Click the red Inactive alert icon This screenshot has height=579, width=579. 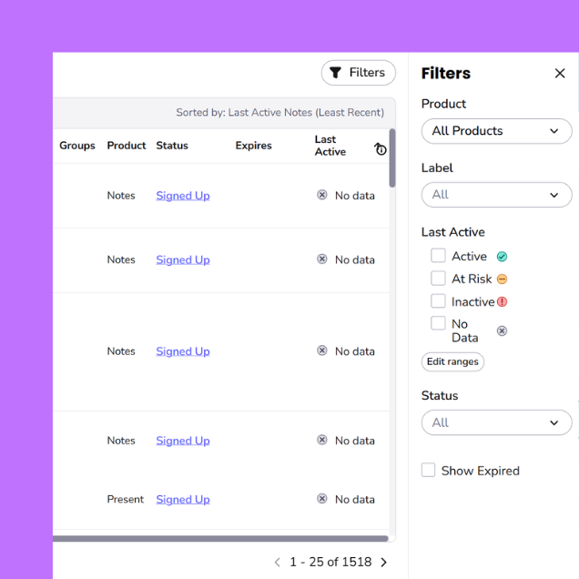tap(502, 302)
